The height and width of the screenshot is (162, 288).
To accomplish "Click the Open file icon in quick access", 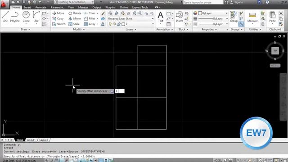I will click(18, 2).
